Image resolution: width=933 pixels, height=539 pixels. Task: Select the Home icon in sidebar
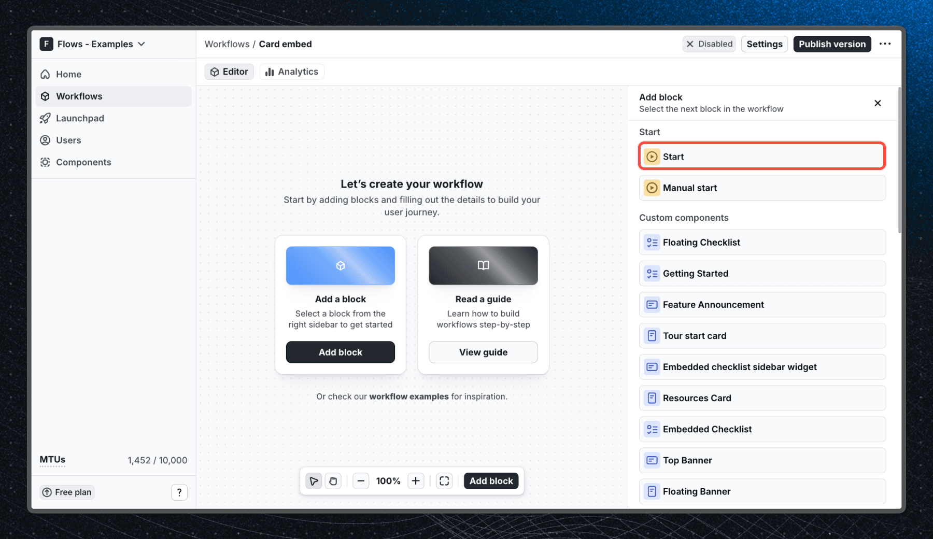coord(46,74)
